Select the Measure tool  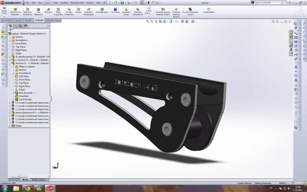[x=48, y=10]
